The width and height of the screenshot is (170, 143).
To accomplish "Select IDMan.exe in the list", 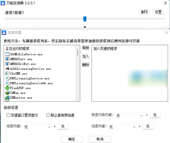I will click(x=18, y=93).
